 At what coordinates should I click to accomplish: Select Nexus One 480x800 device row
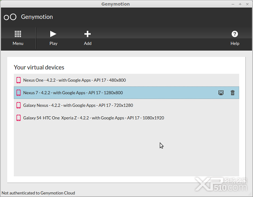(x=126, y=80)
